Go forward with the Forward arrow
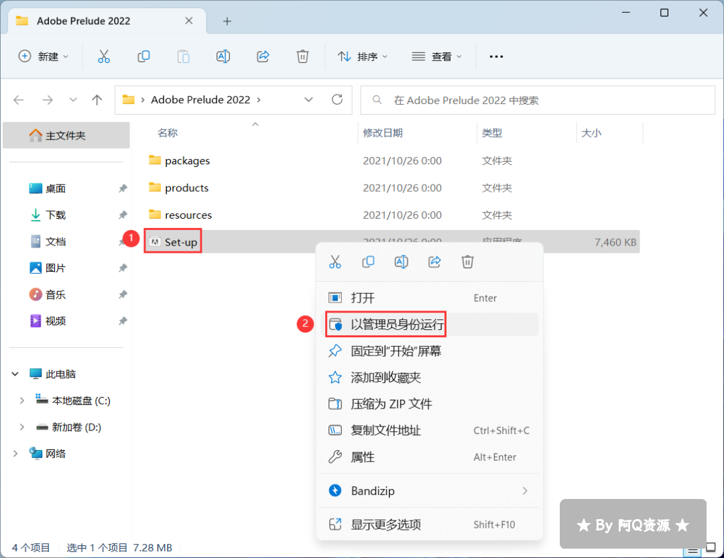The height and width of the screenshot is (558, 724). click(48, 100)
